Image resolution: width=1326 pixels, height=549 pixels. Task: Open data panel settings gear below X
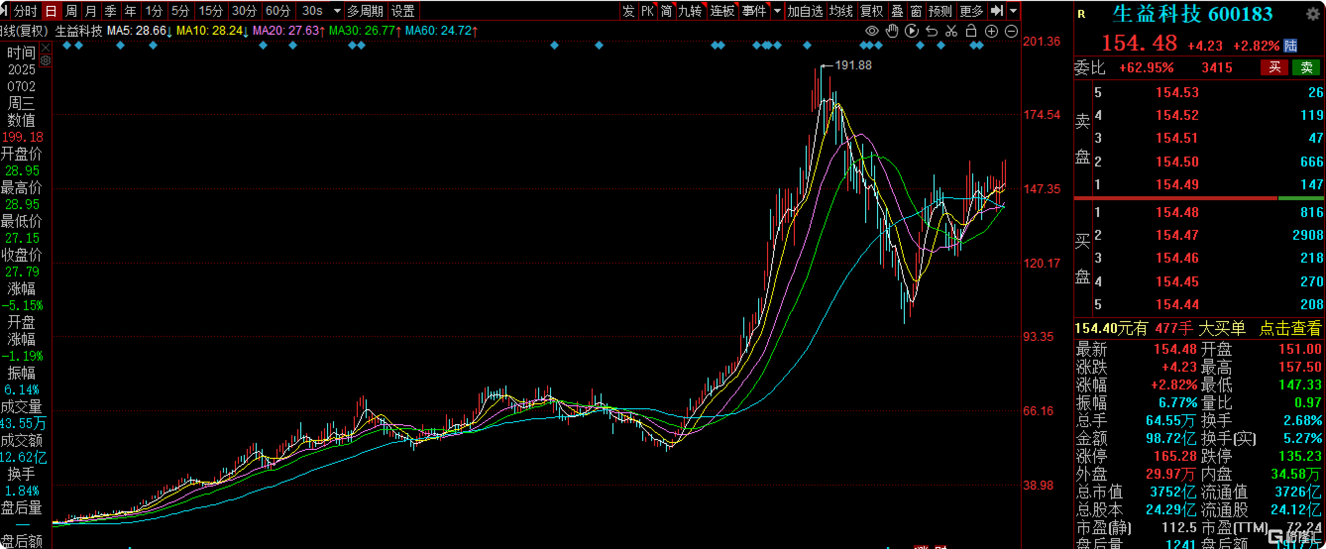45,61
